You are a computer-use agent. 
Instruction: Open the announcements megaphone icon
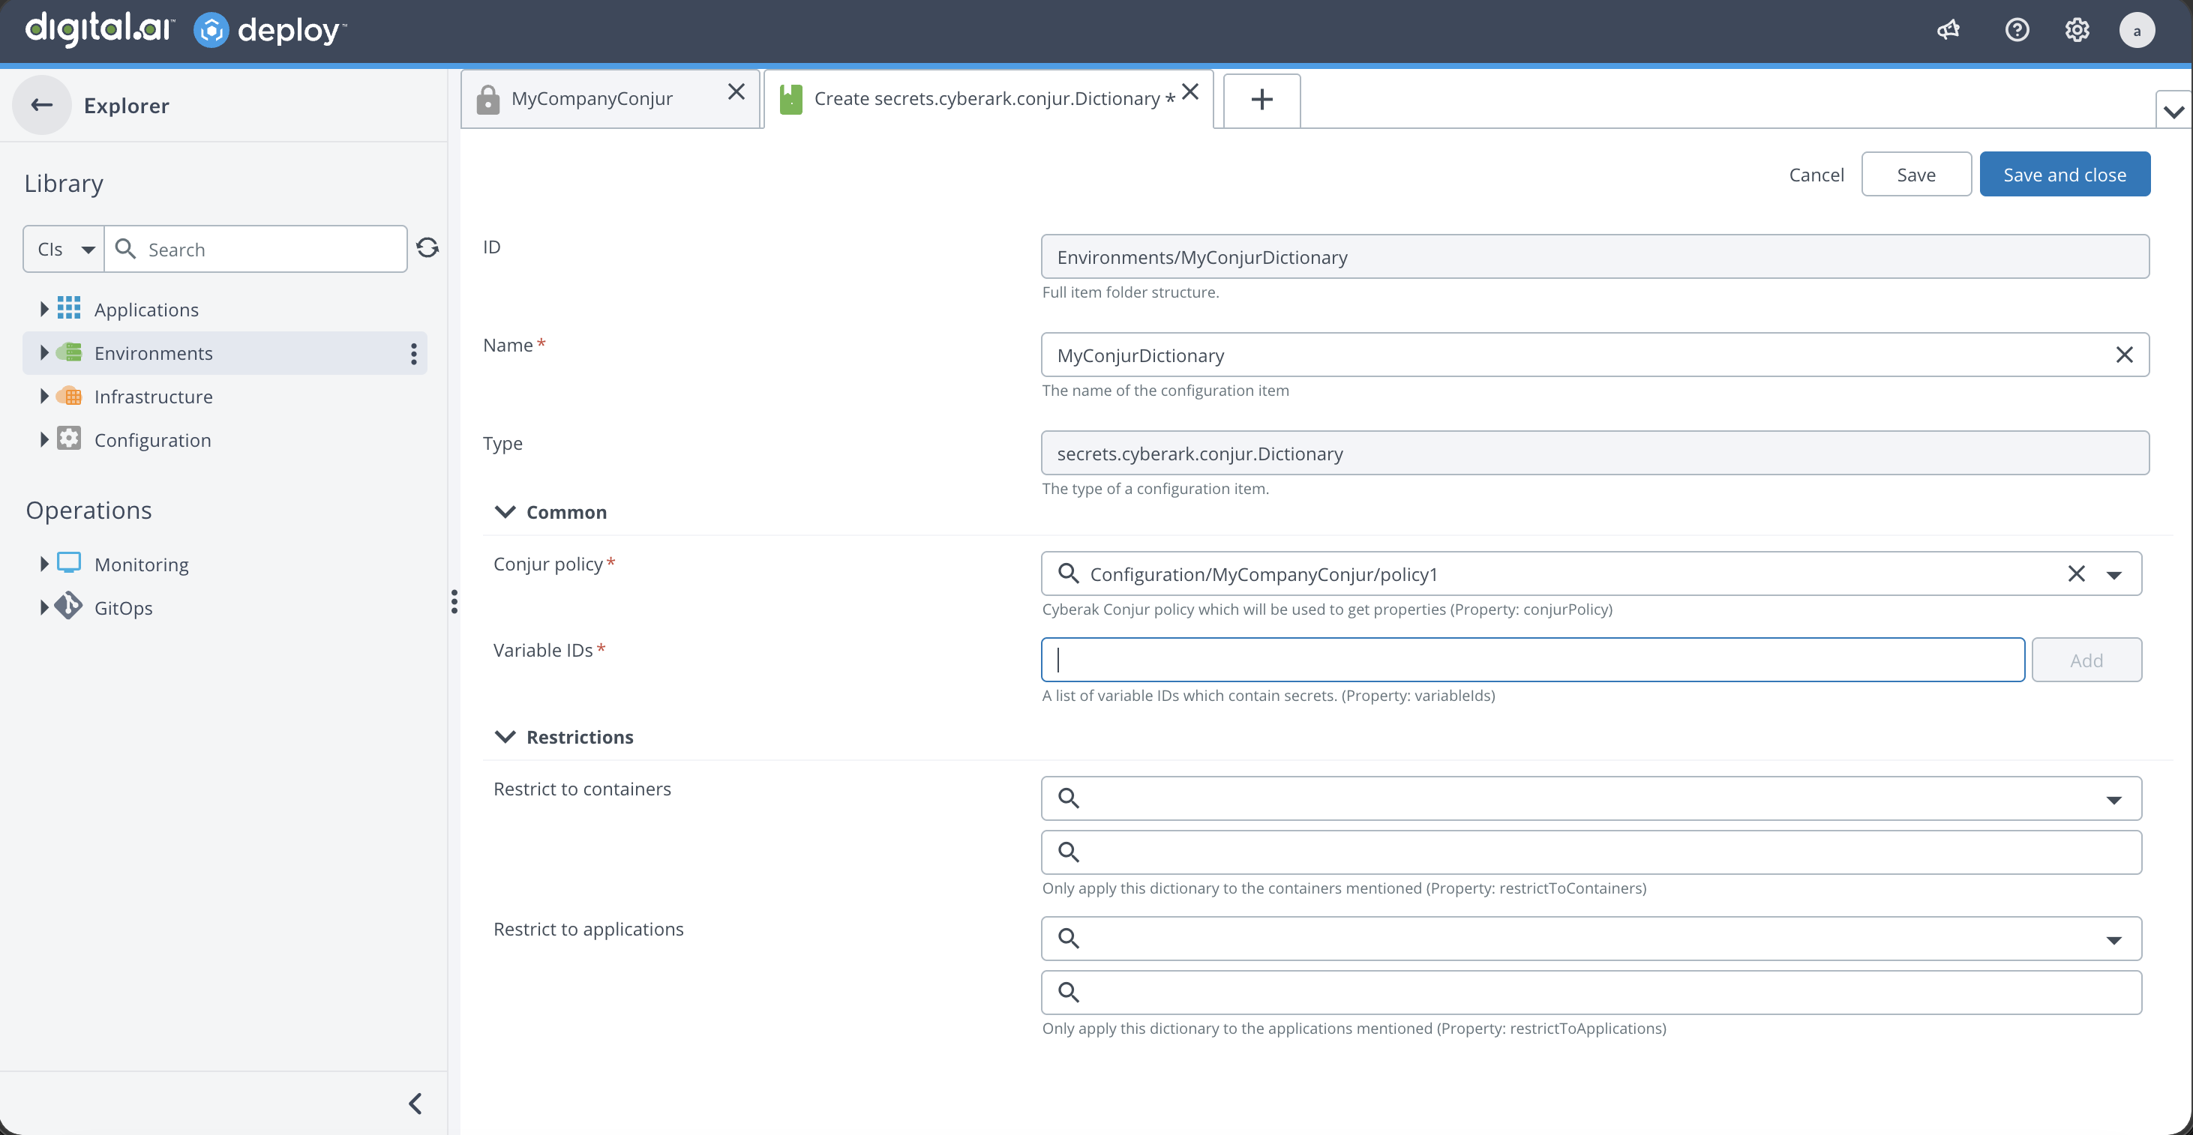(x=1948, y=31)
